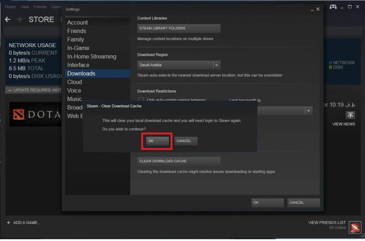365x241 pixels.
Task: Select Downloads settings category
Action: (97, 74)
